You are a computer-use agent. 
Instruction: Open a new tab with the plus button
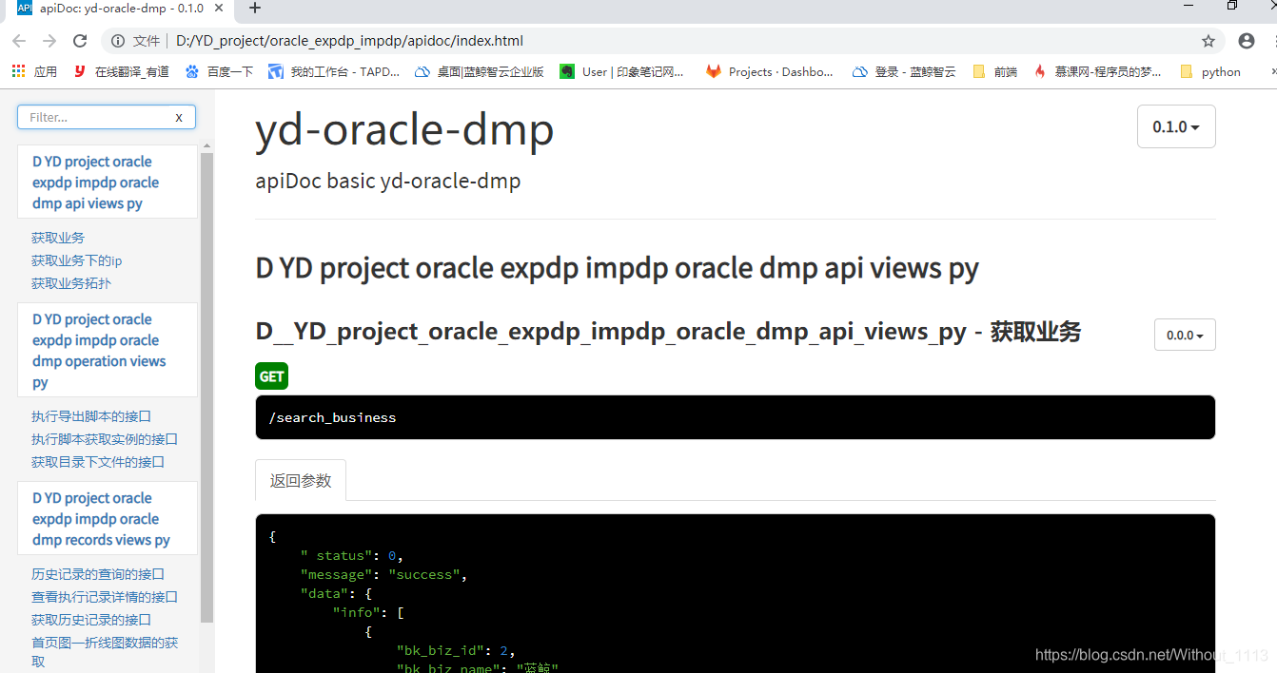[255, 9]
